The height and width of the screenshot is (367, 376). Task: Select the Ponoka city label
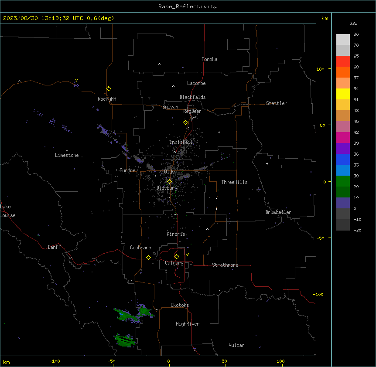209,59
